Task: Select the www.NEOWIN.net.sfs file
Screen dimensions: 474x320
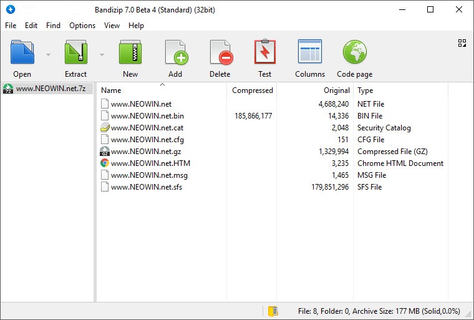Action: [x=147, y=187]
